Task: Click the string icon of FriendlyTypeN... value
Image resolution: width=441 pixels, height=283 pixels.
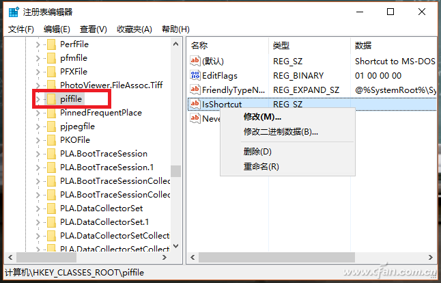Action: [x=195, y=90]
